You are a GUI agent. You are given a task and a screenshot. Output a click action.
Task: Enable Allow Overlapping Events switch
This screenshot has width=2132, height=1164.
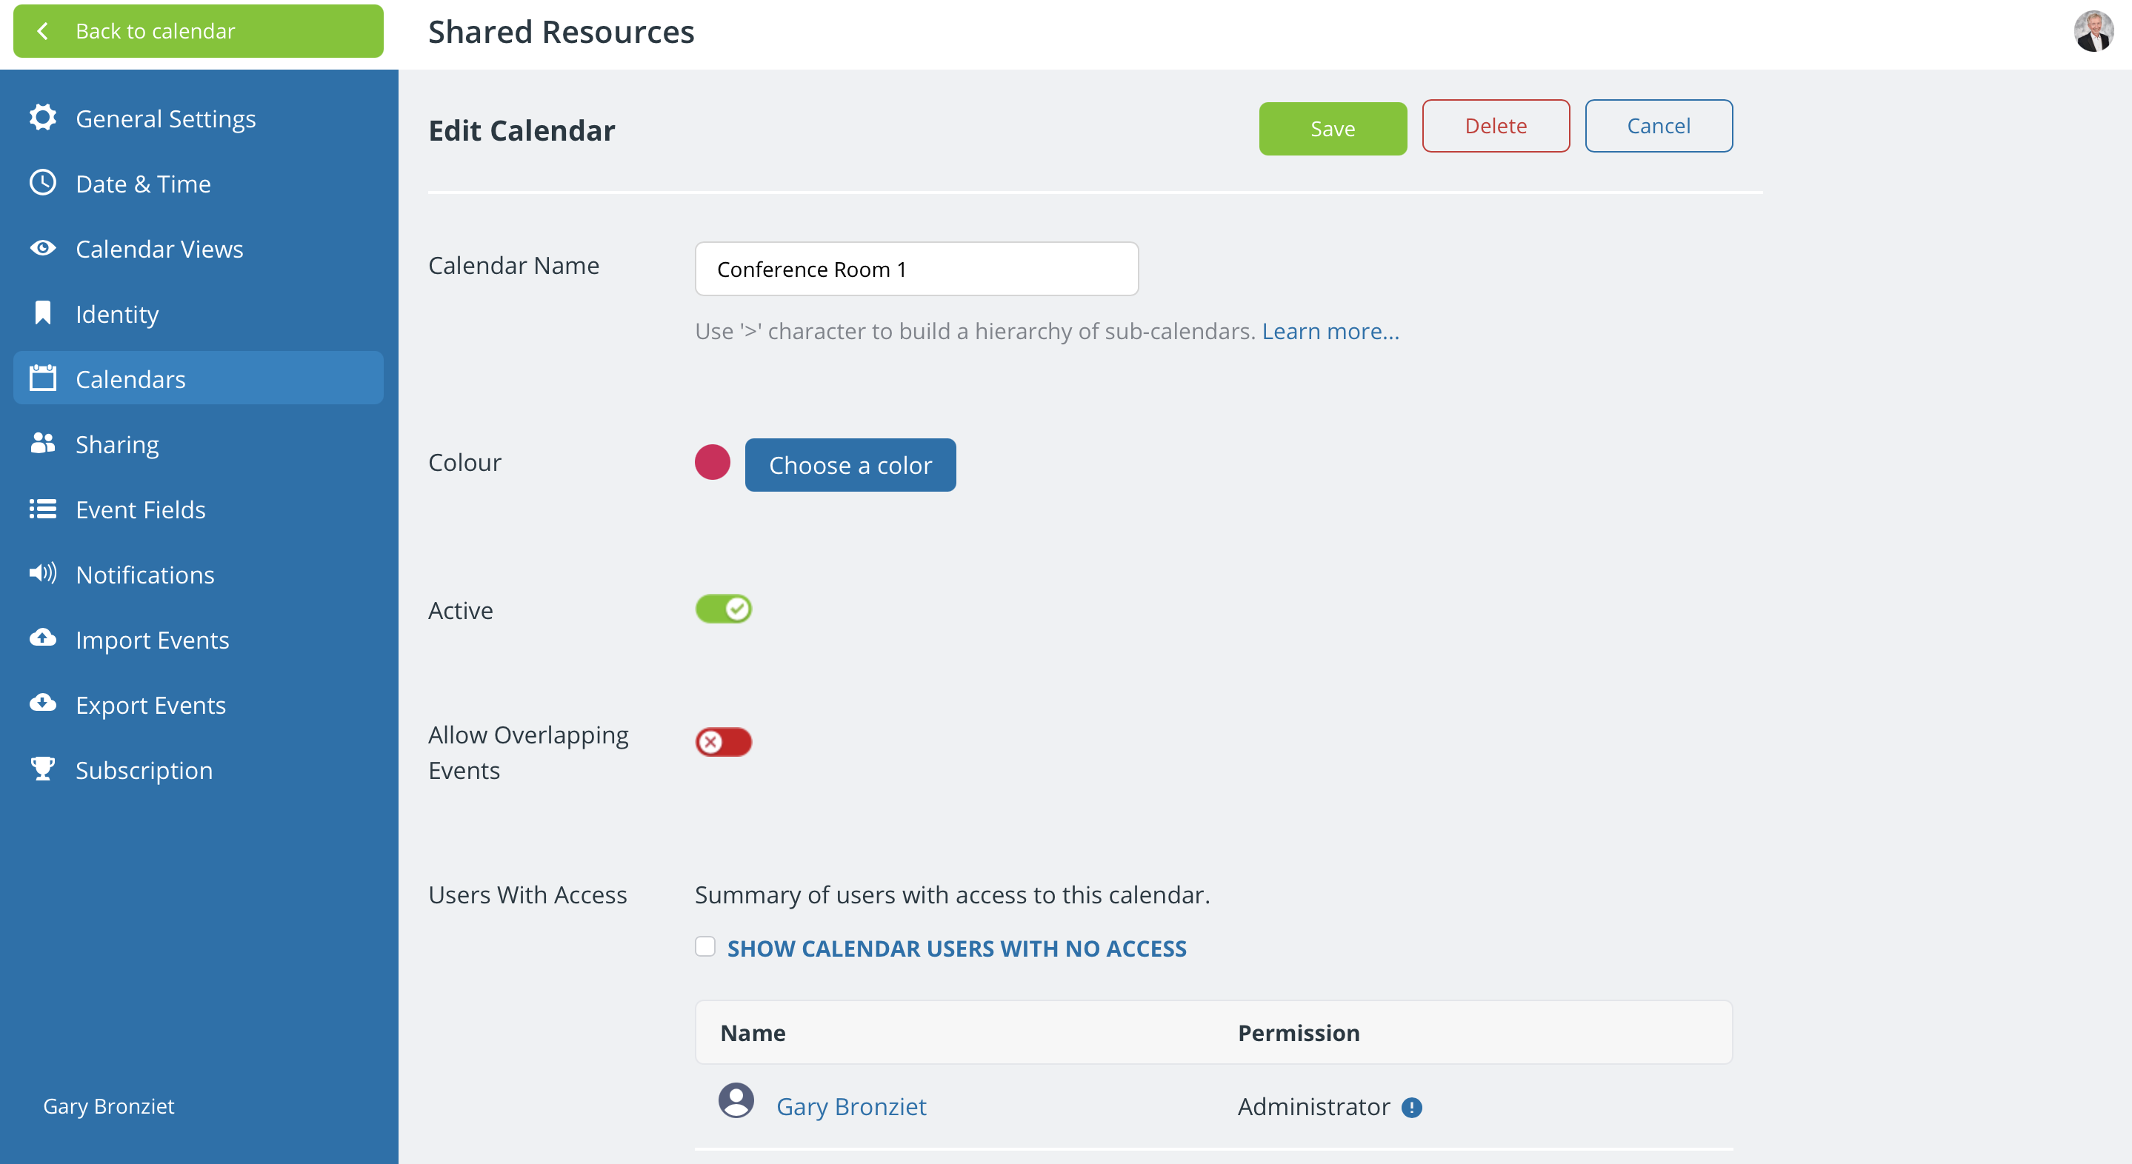tap(723, 742)
